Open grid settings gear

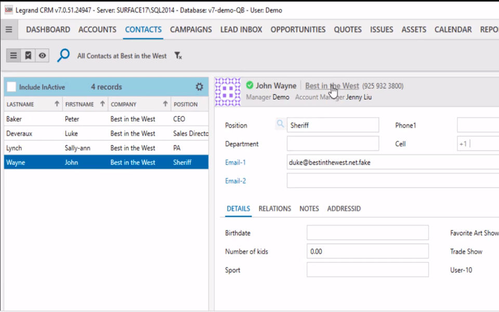click(x=199, y=87)
